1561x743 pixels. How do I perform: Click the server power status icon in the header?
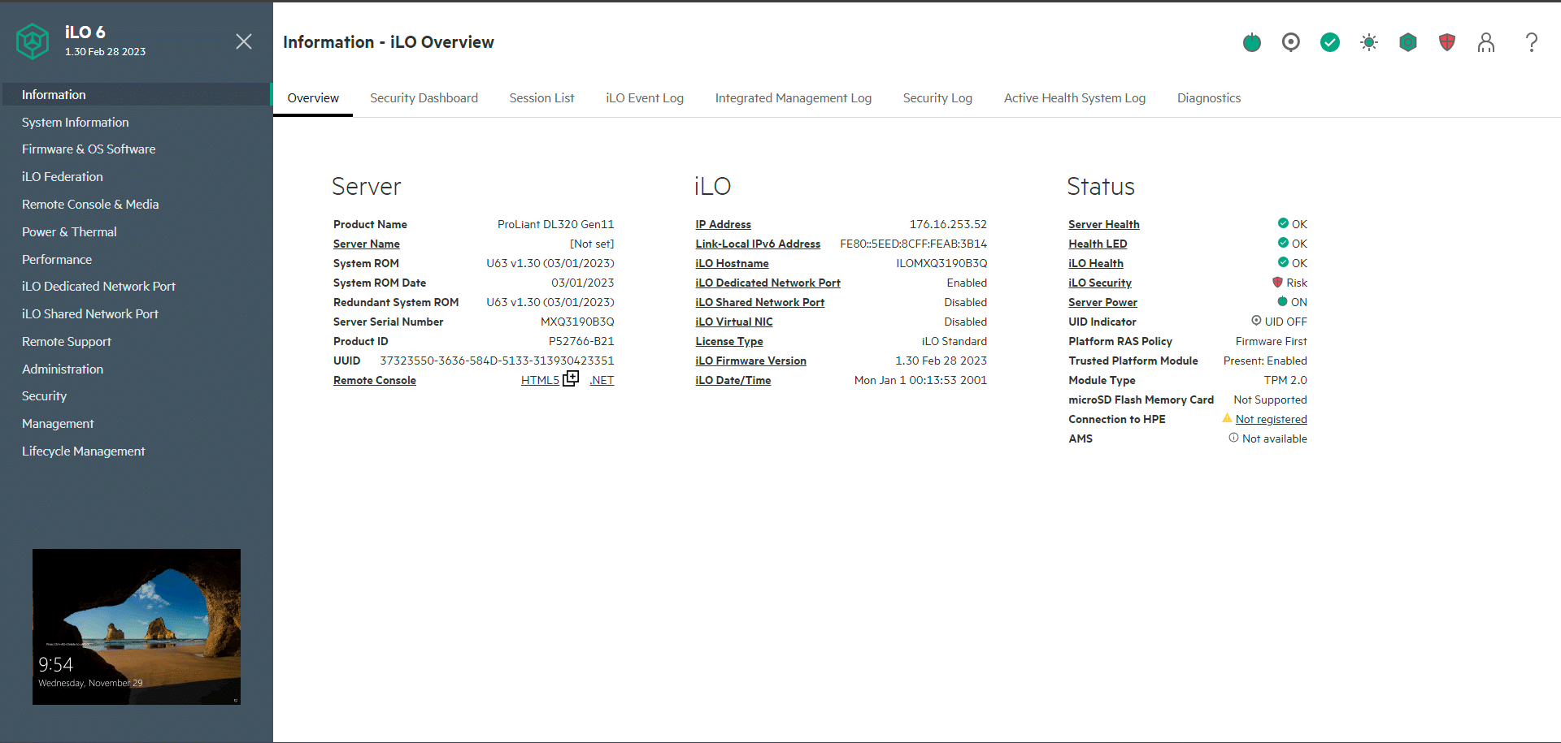tap(1252, 42)
